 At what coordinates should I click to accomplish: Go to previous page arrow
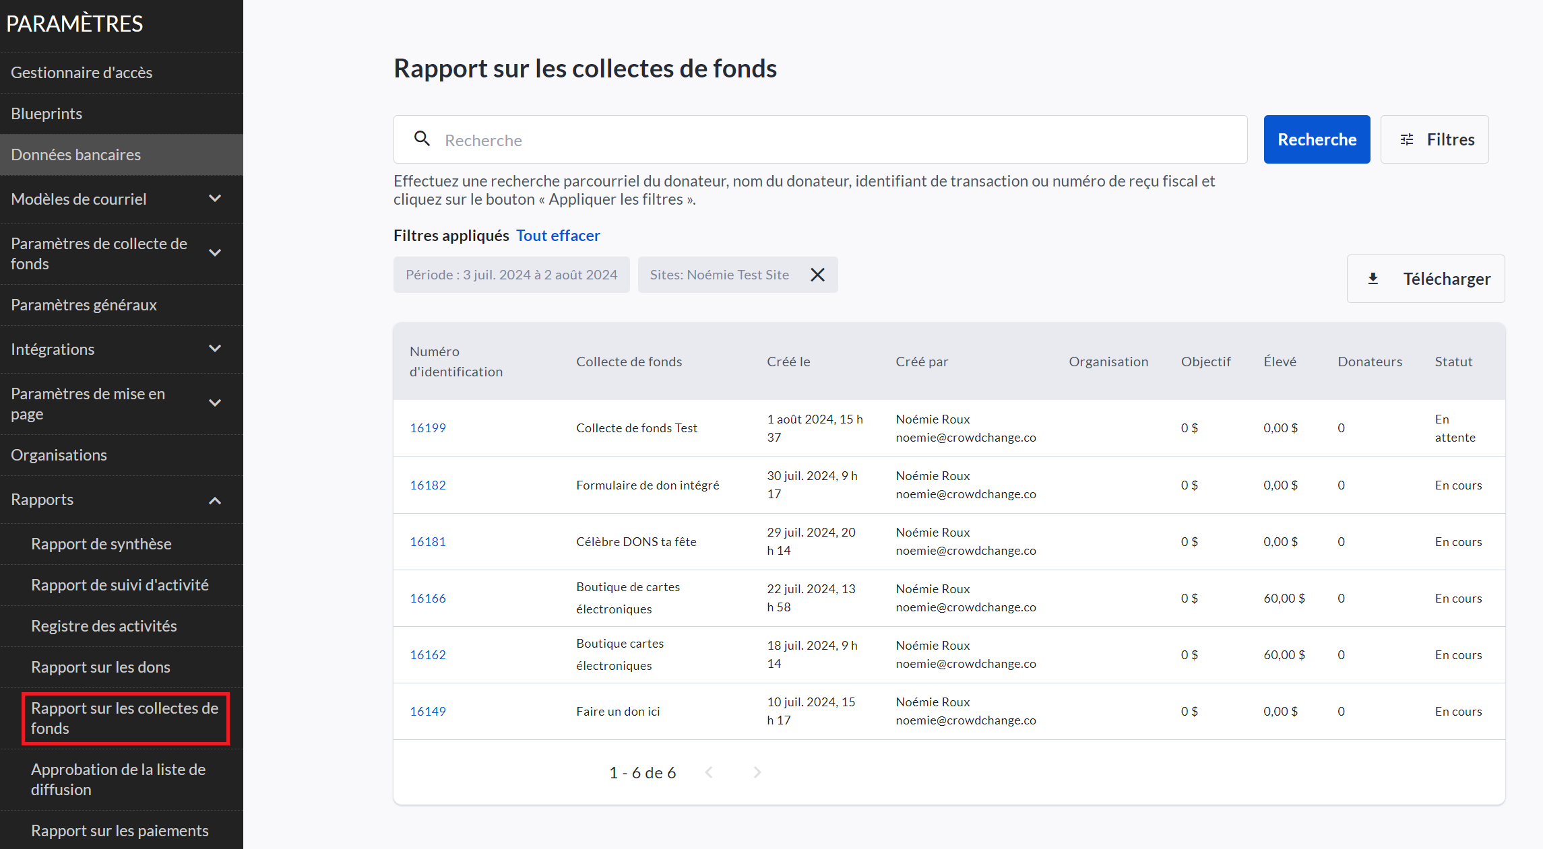tap(709, 772)
